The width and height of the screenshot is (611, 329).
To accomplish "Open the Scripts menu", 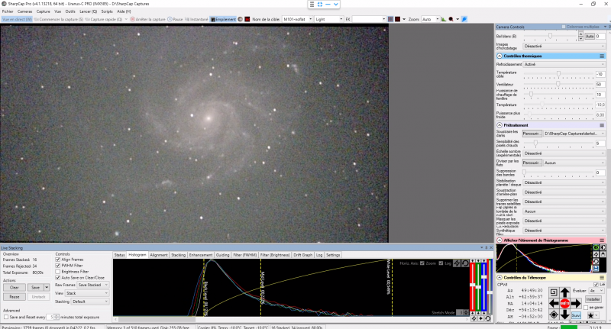I will 107,11.
